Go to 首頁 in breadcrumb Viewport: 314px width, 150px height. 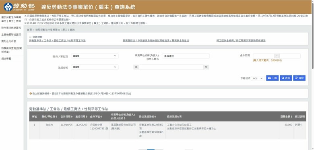click(x=29, y=30)
